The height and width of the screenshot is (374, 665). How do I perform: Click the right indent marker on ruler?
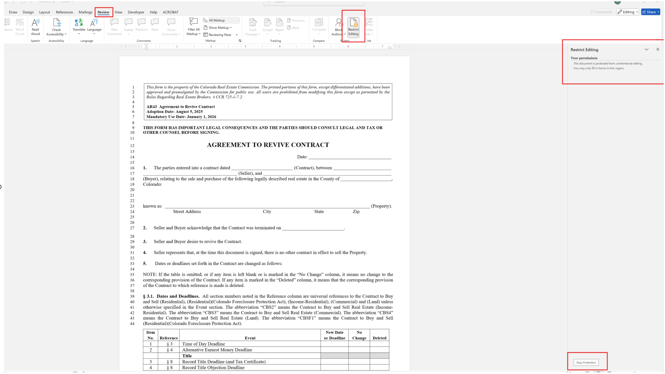[x=389, y=48]
